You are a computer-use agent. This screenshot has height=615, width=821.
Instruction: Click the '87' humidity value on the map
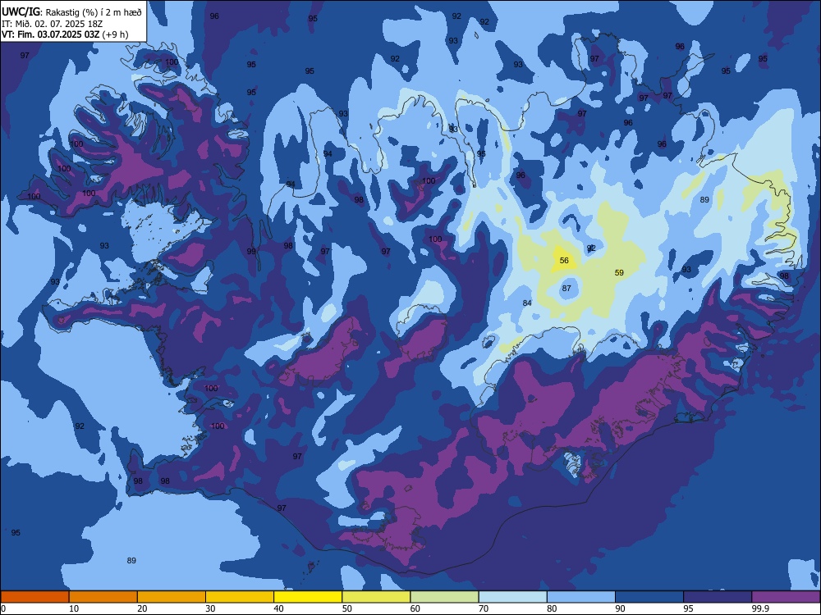coord(566,288)
